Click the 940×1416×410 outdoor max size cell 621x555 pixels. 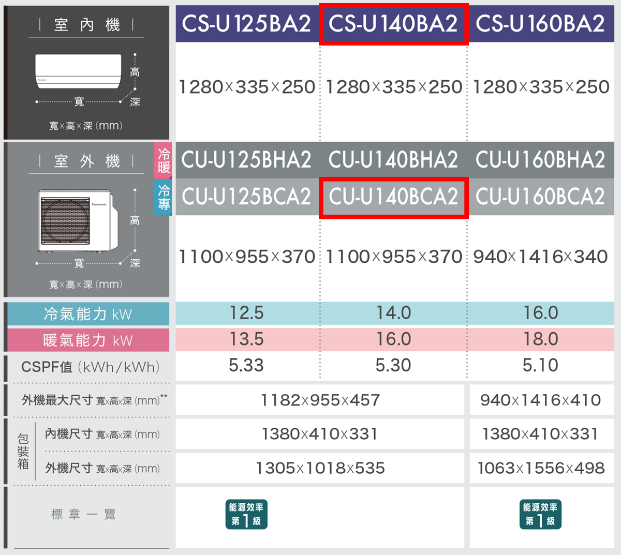pyautogui.click(x=541, y=400)
